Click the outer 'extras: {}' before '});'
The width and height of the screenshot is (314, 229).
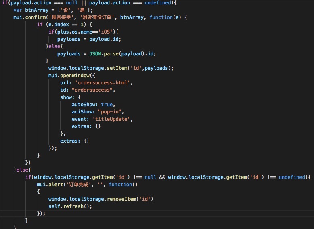[75, 141]
